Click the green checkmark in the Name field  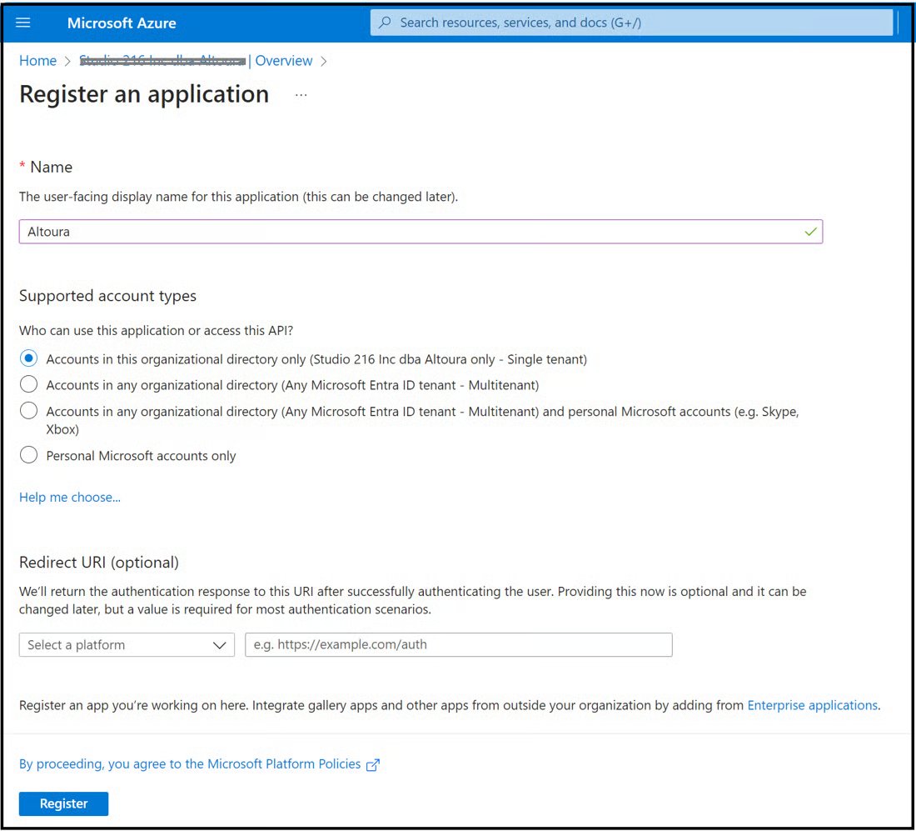pyautogui.click(x=810, y=232)
